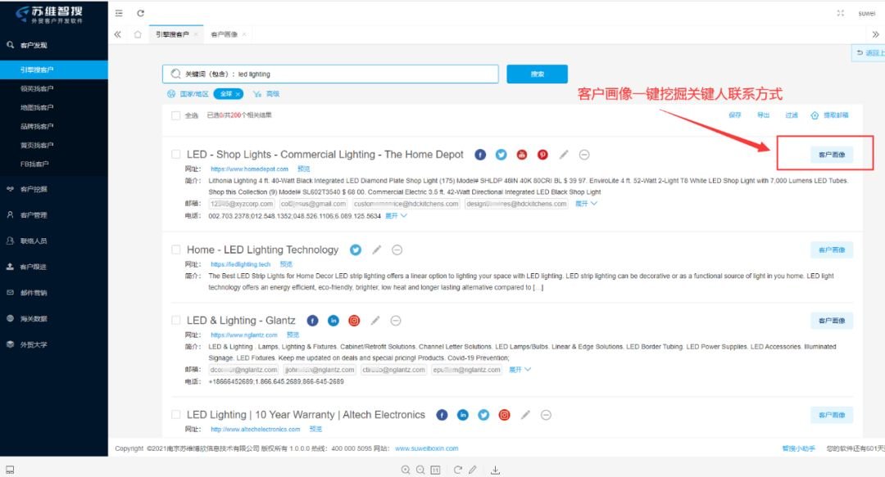Open the Twitter icon for The Home Depot
Viewport: 885px width, 477px height.
pyautogui.click(x=501, y=154)
